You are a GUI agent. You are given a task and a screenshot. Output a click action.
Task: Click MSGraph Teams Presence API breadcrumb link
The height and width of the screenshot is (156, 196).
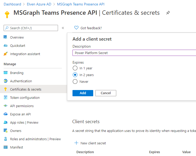81,4
